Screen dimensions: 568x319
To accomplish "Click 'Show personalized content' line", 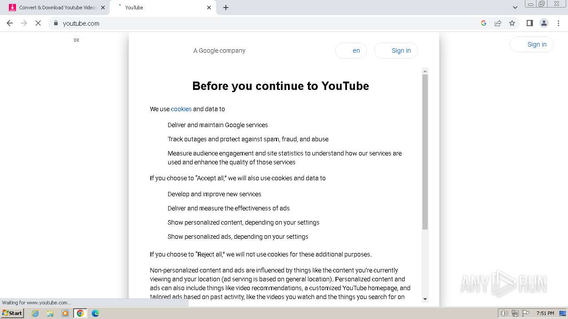I will click(x=244, y=222).
